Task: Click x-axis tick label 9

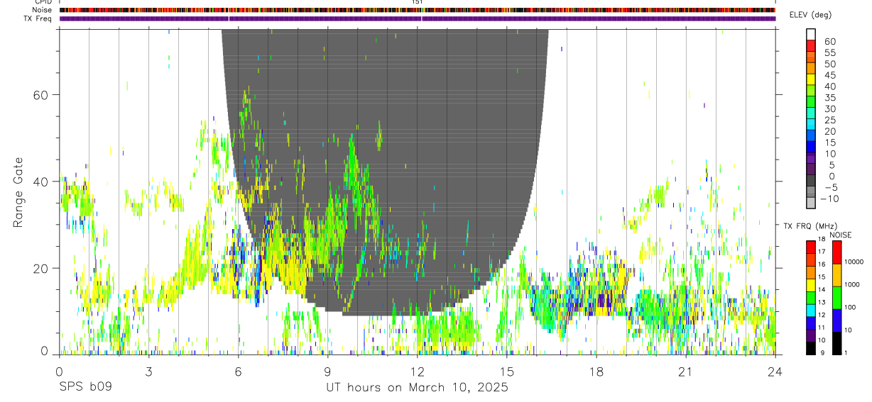Action: pos(327,372)
